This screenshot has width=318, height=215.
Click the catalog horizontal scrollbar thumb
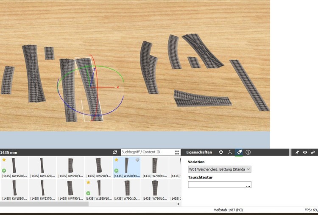pos(44,204)
